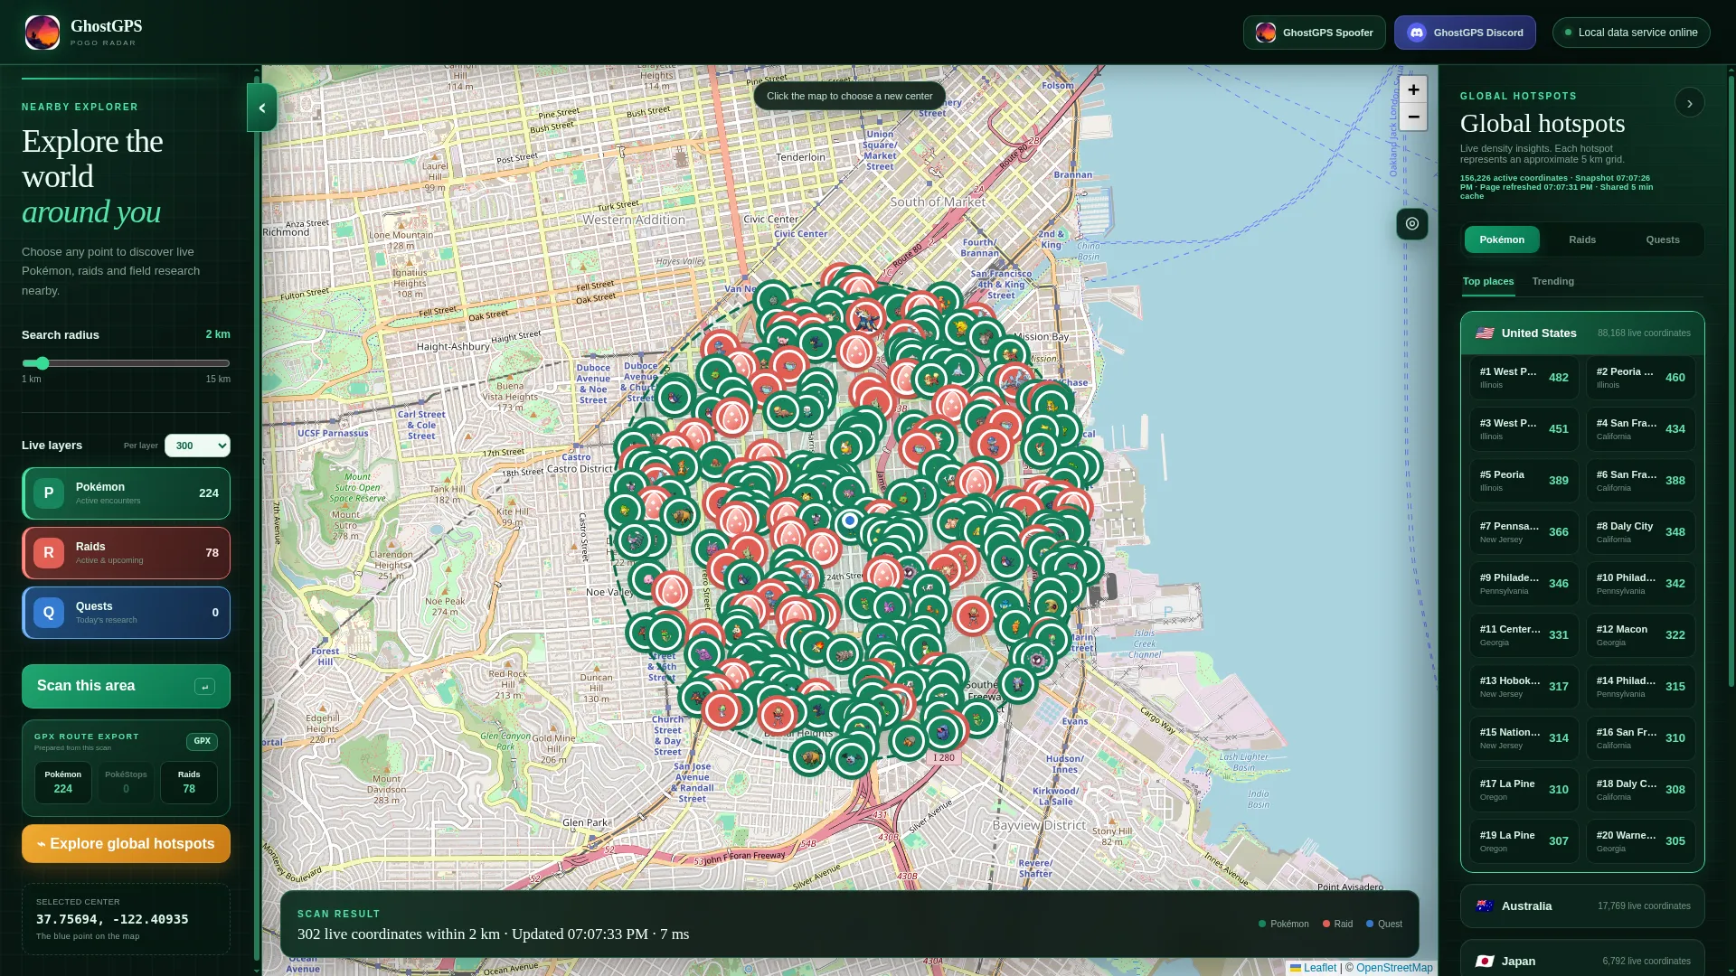Click the Australia flag icon
Image resolution: width=1736 pixels, height=976 pixels.
click(1485, 906)
